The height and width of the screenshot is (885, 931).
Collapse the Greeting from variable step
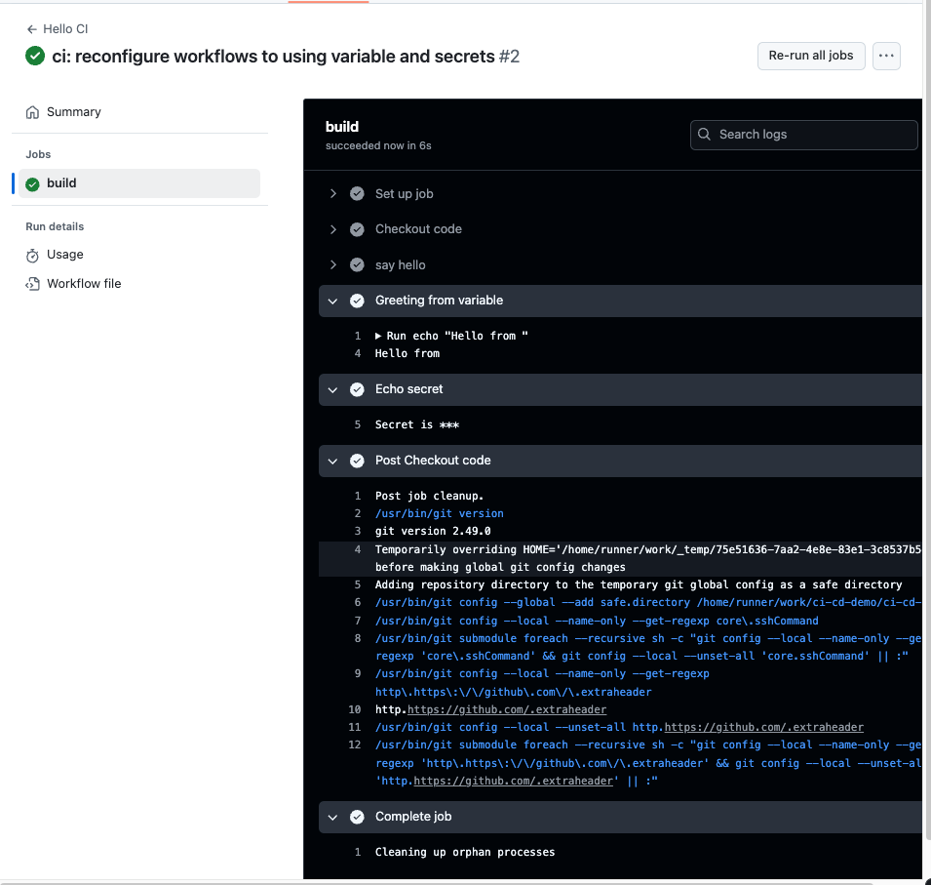click(x=333, y=301)
